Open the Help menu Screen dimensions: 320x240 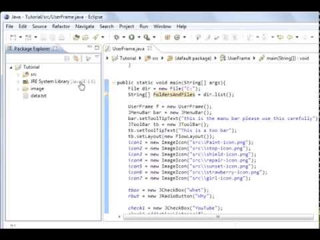click(x=181, y=27)
